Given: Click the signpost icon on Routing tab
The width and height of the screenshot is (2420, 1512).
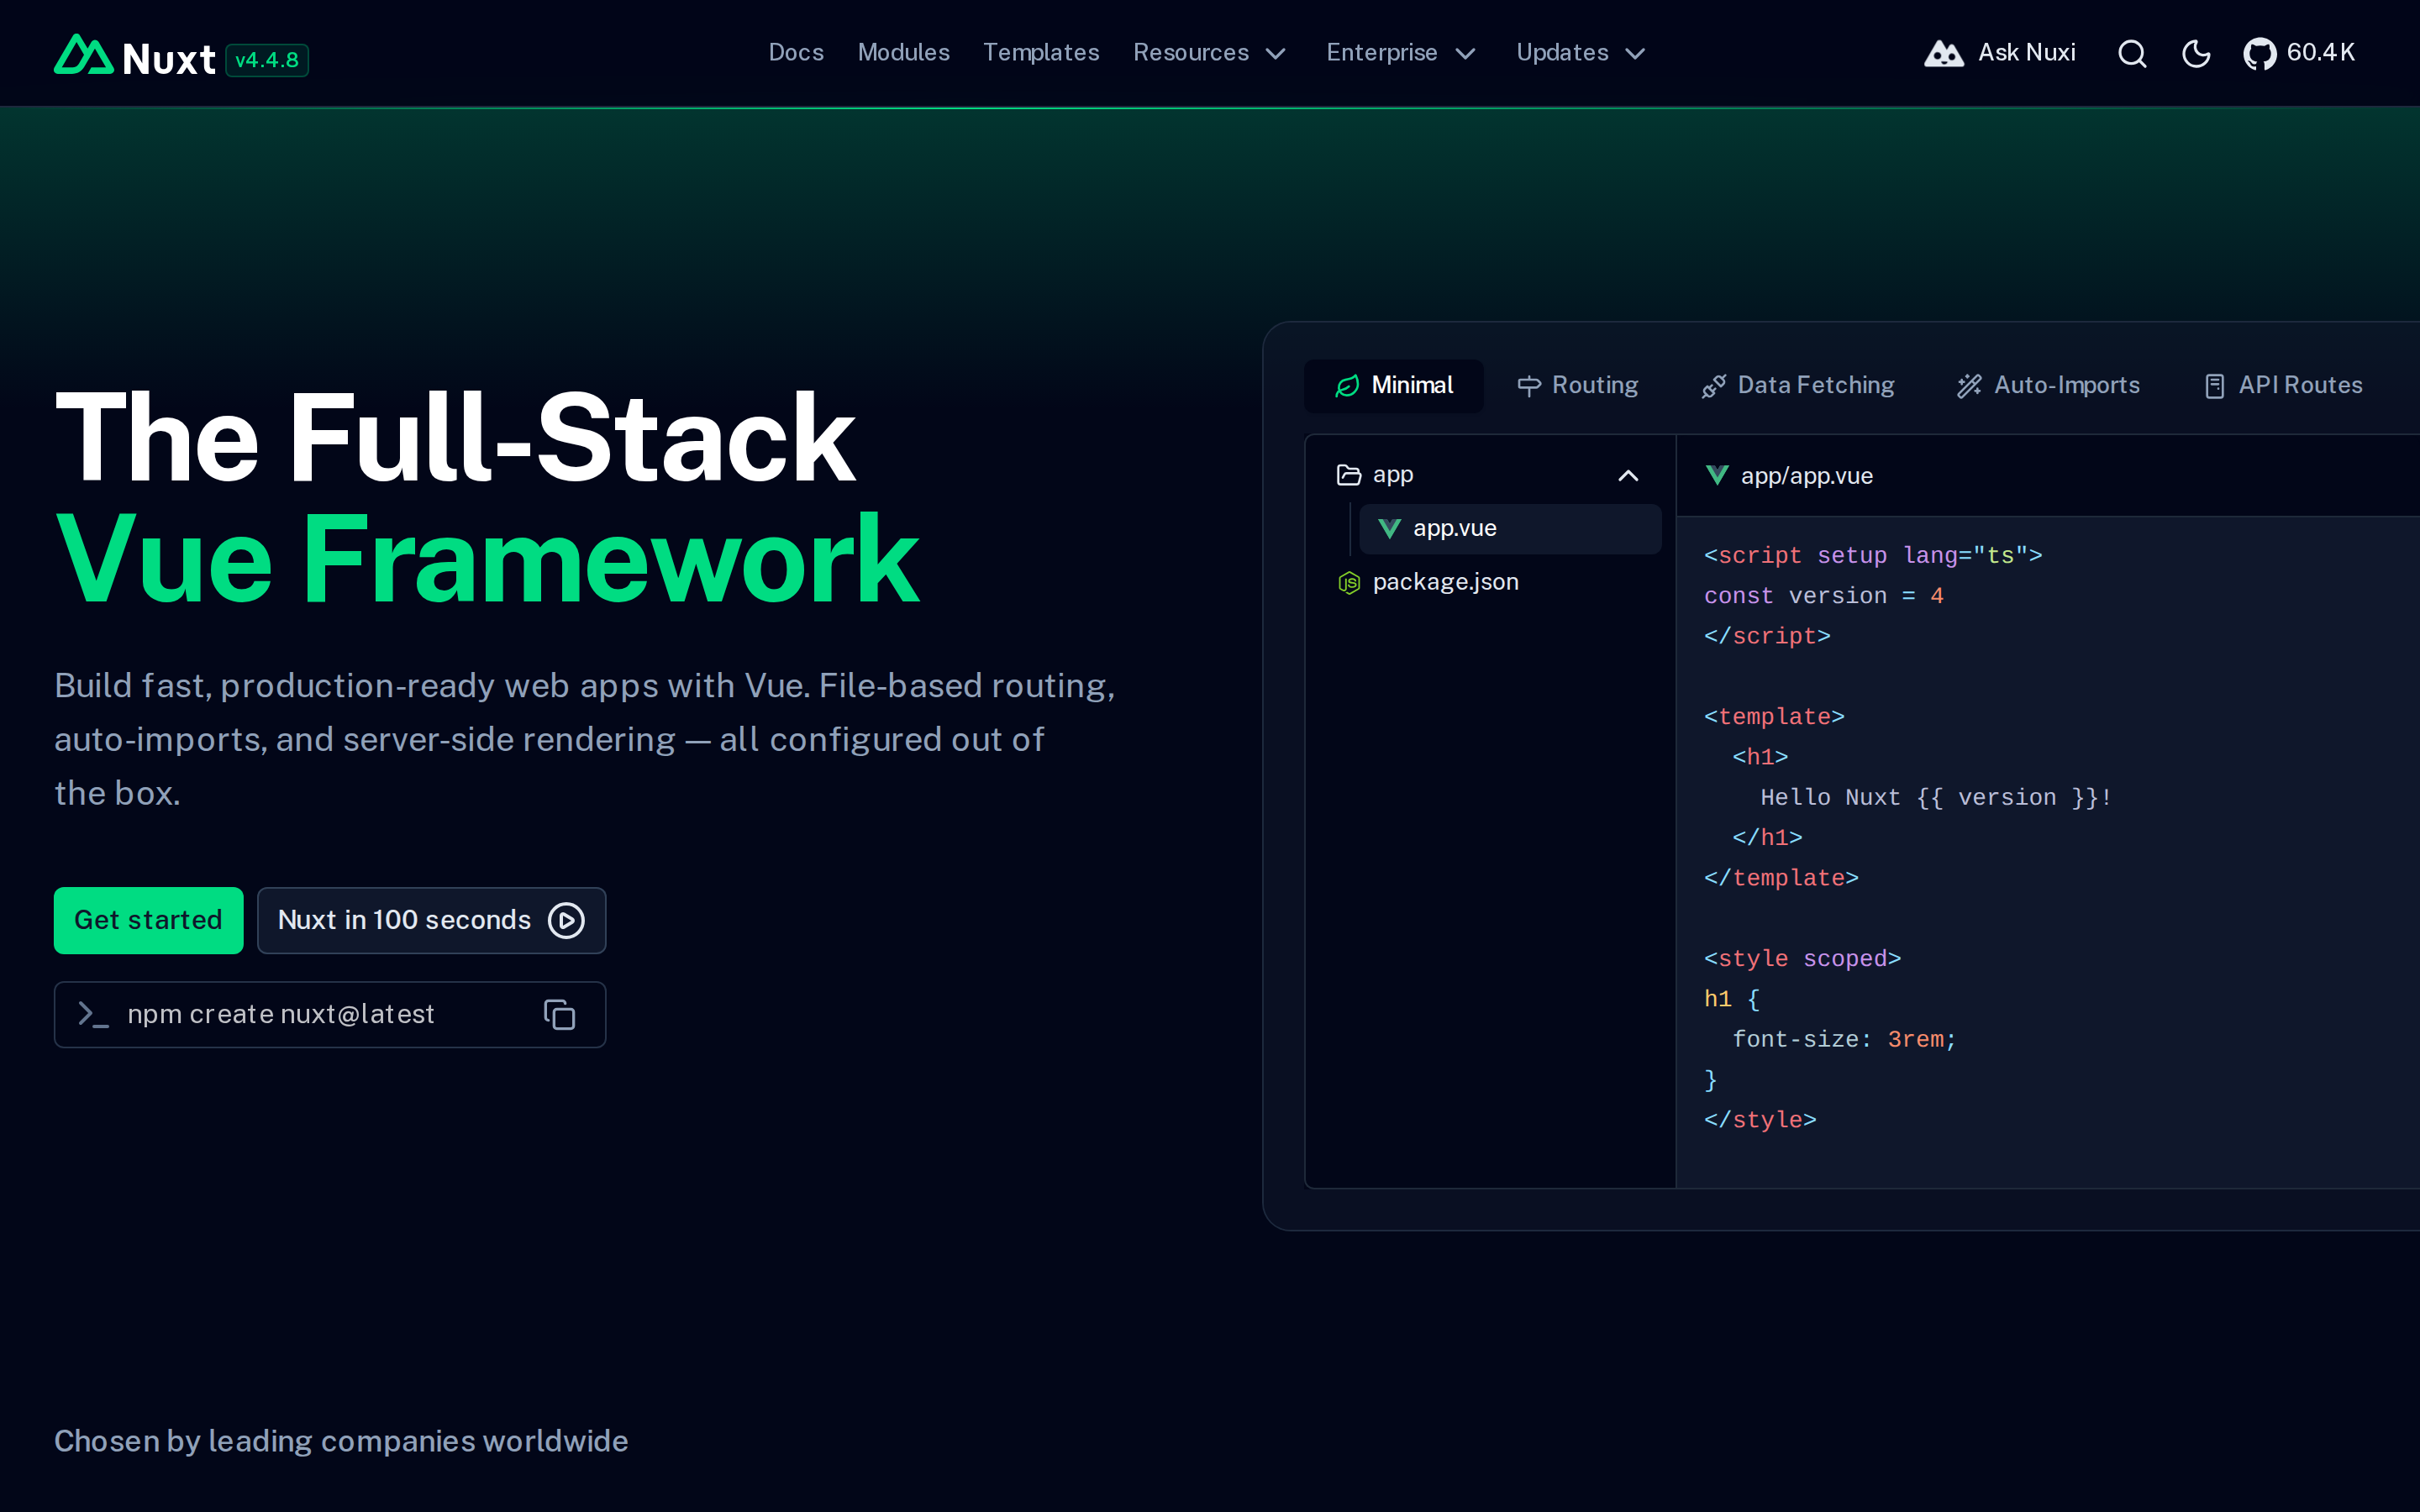Looking at the screenshot, I should point(1529,386).
